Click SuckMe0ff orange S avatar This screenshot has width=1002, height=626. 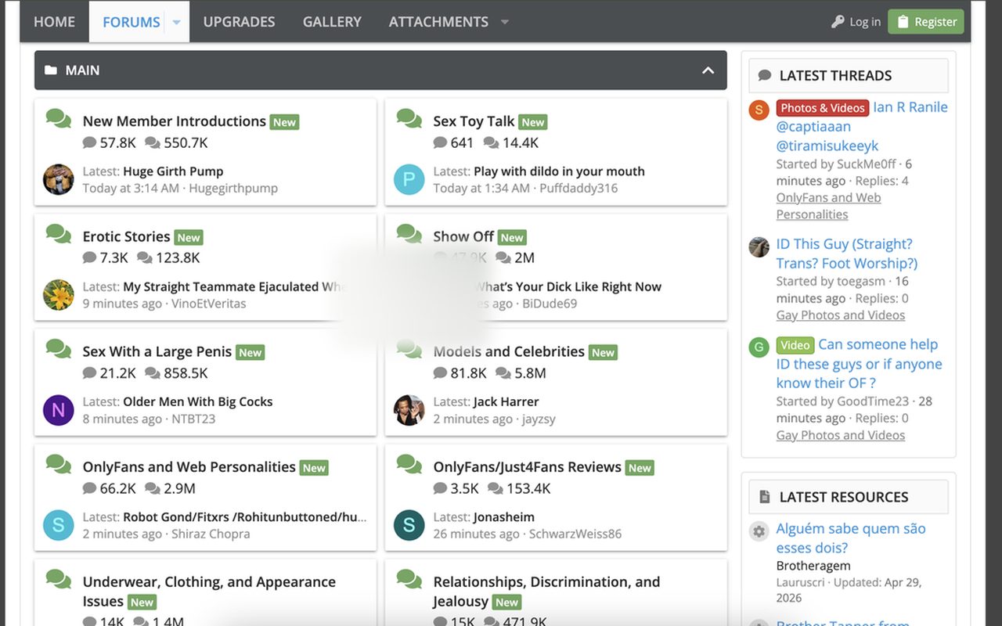(x=759, y=110)
